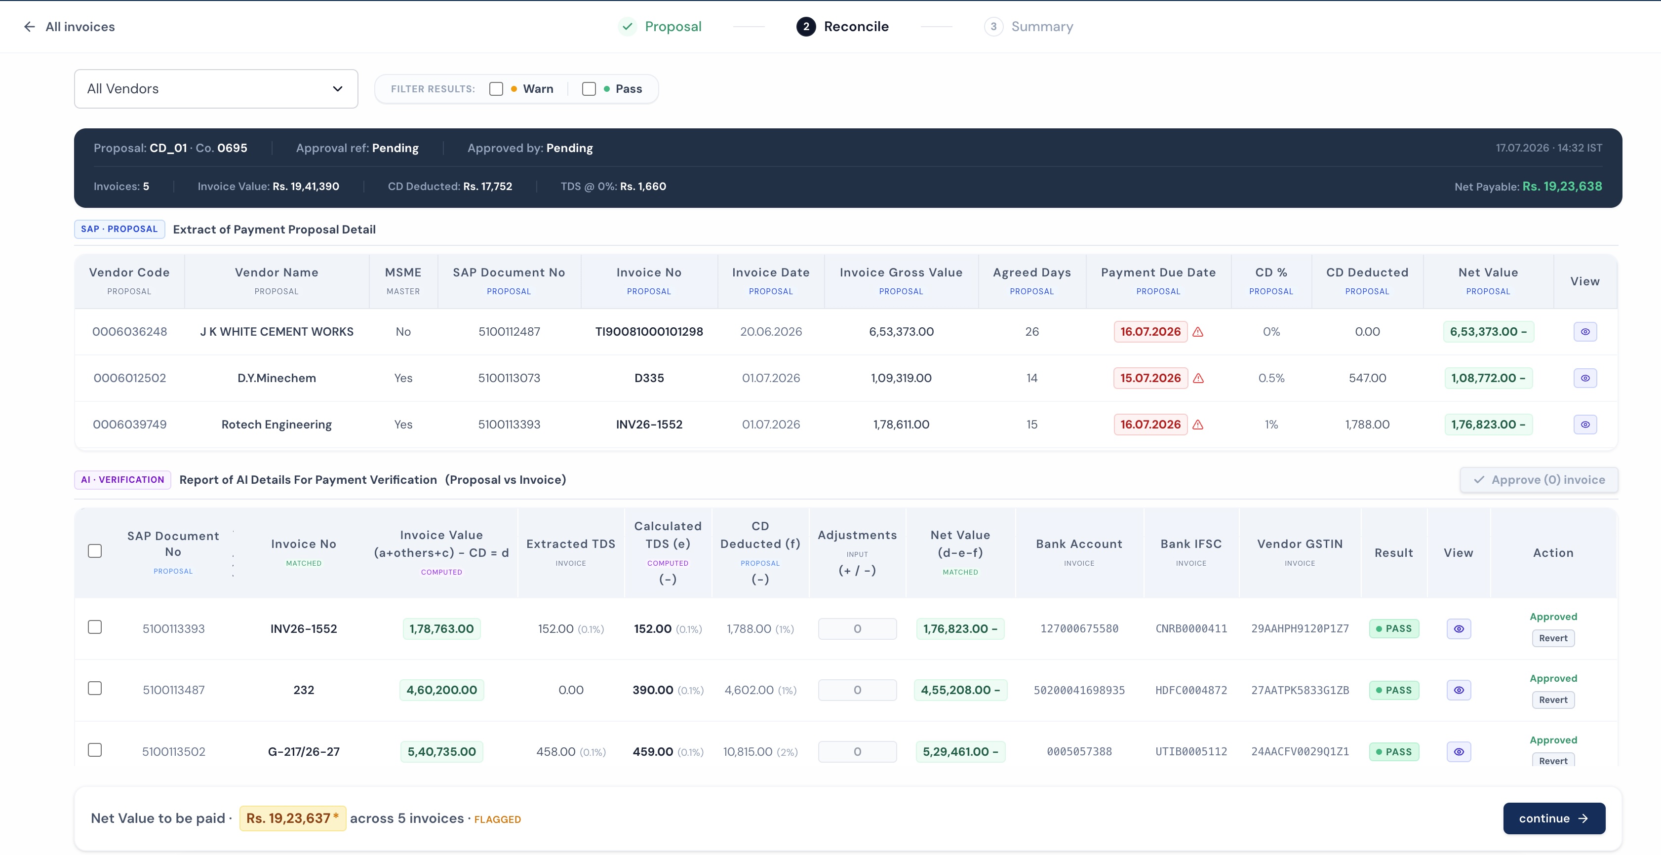Click Adjustments input for invoice G-217/26-27
Screen dimensions: 1661x855
[x=857, y=752]
